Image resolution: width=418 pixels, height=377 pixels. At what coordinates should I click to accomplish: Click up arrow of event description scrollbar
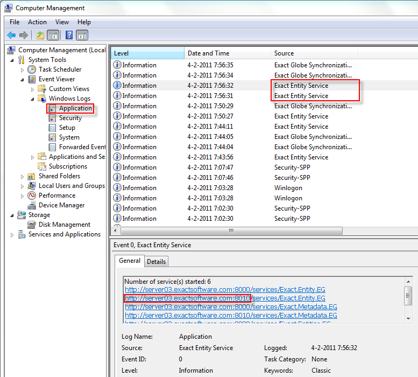tap(408, 282)
